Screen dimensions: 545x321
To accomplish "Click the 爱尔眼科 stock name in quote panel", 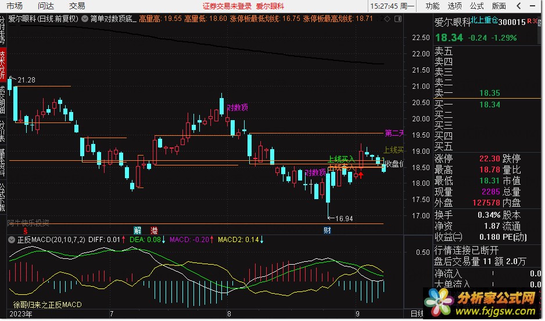I will [x=452, y=23].
